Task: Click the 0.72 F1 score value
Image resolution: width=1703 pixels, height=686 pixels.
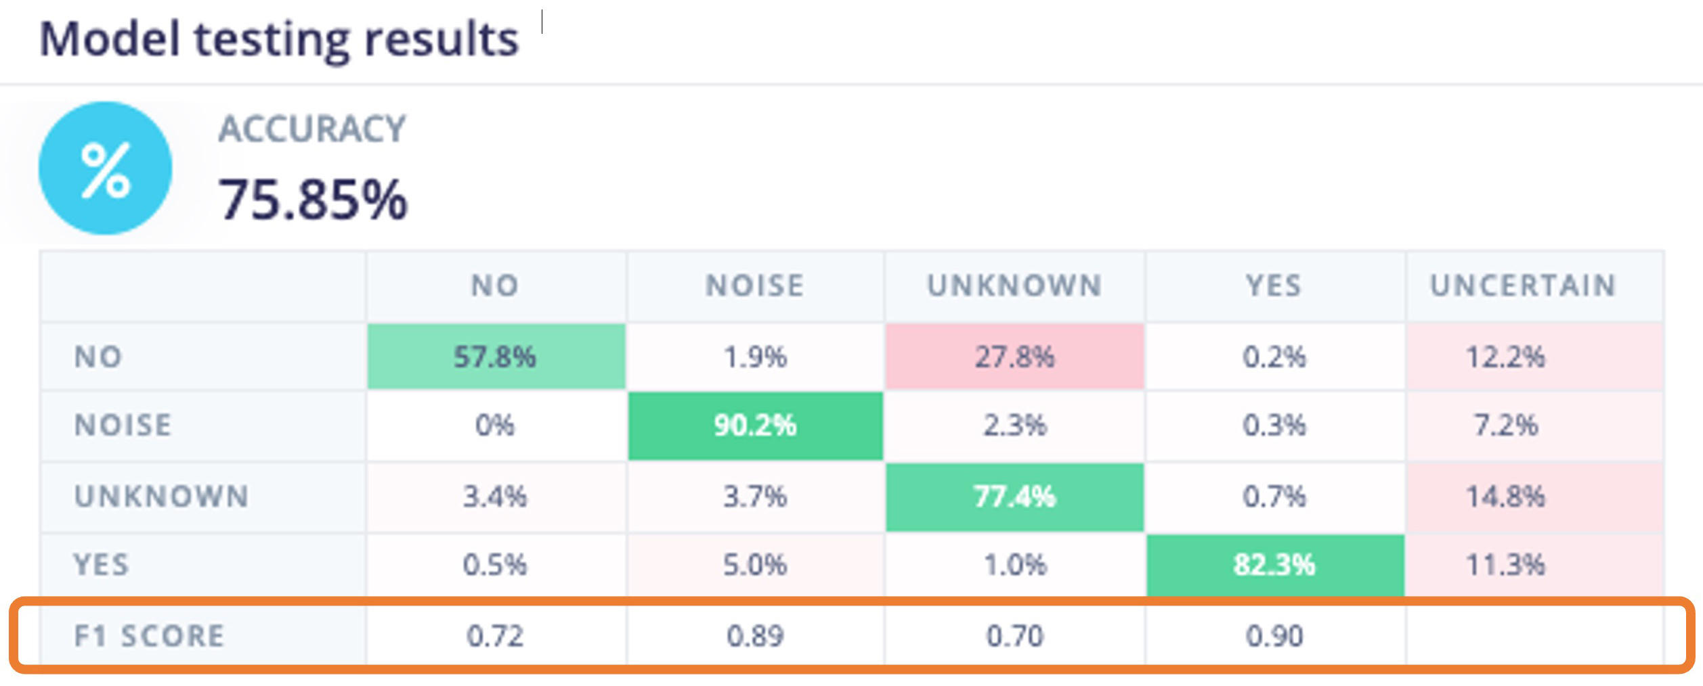Action: [x=495, y=636]
